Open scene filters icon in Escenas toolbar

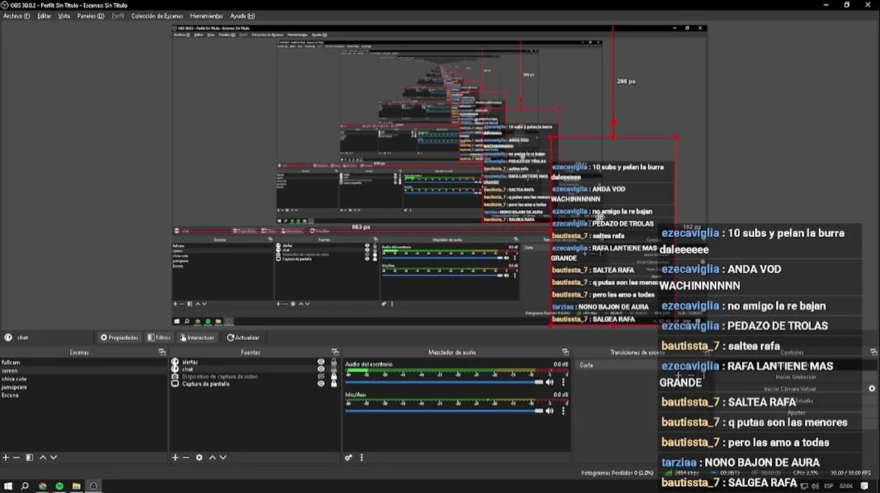29,457
